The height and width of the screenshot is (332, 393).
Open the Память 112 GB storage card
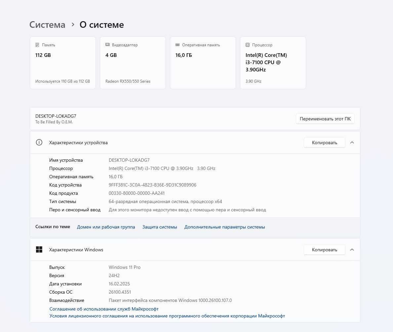(x=63, y=63)
